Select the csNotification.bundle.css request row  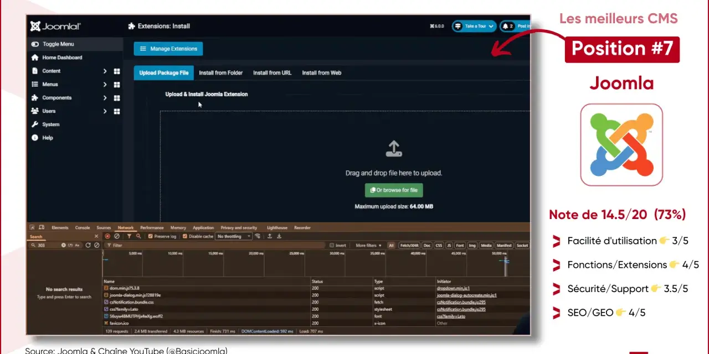316,302
